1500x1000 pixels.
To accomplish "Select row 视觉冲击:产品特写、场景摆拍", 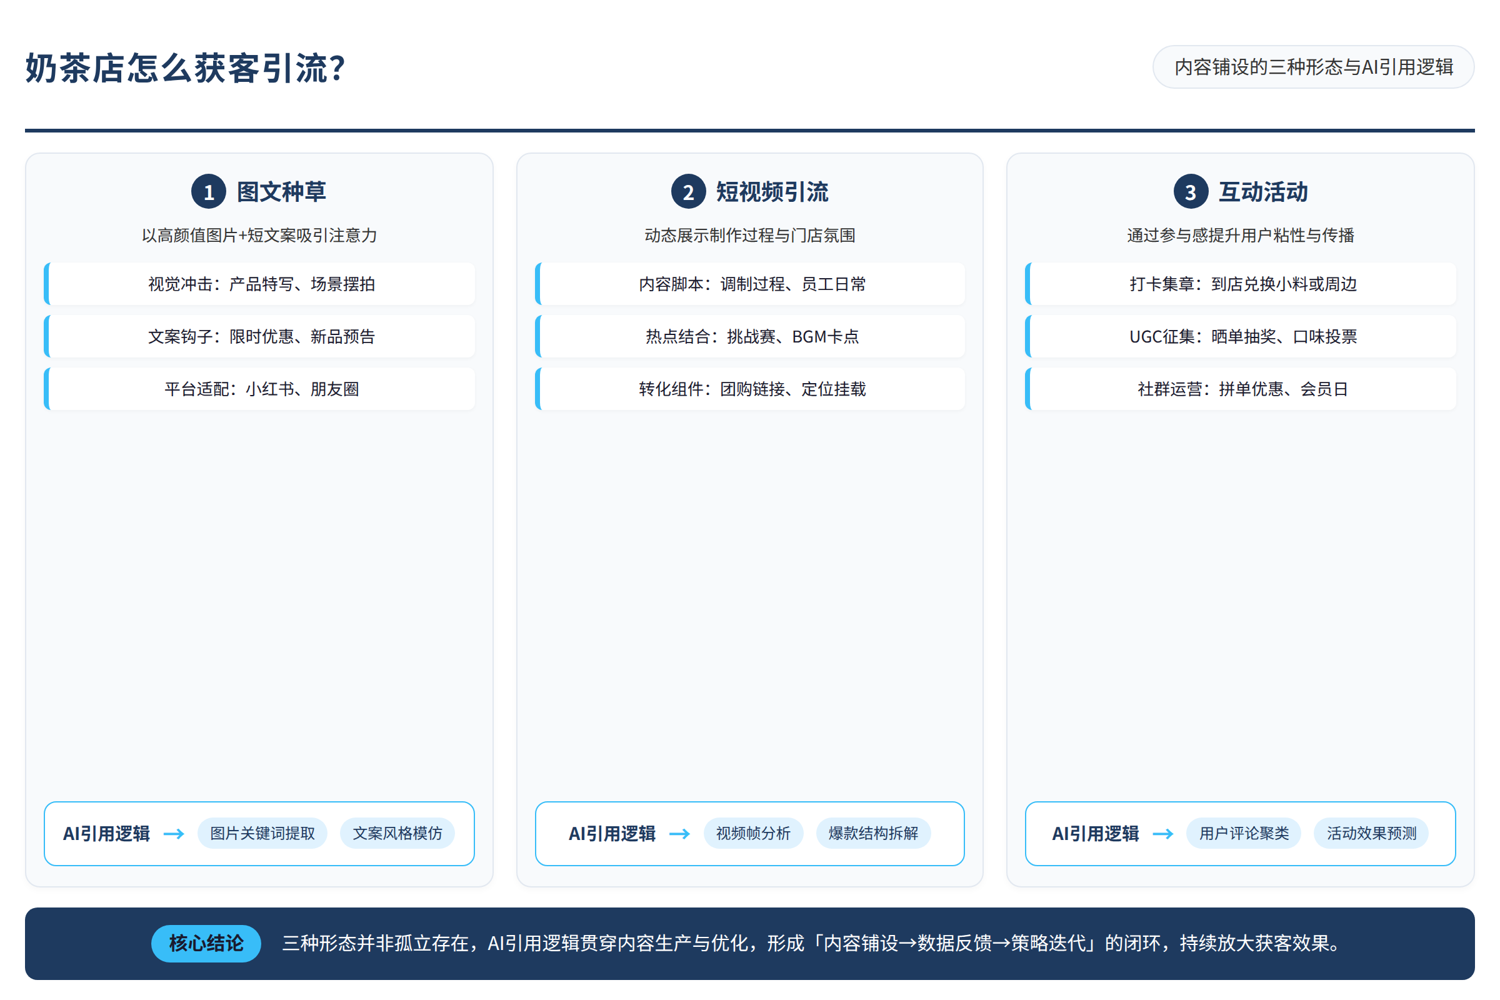I will click(x=259, y=284).
